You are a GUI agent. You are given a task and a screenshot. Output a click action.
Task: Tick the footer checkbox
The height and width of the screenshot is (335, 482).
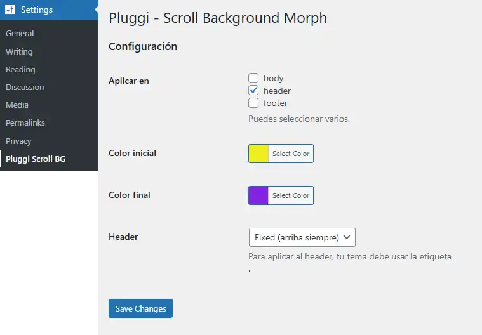click(x=253, y=103)
